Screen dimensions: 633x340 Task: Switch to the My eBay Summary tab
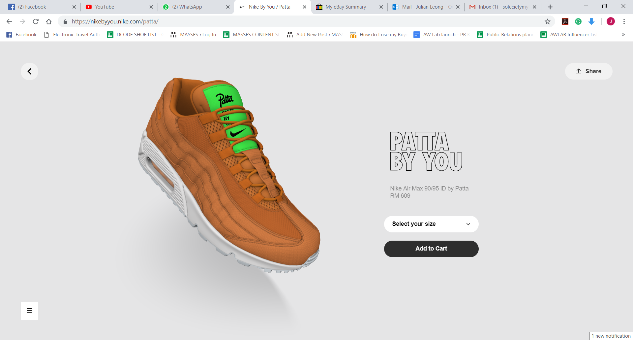tap(345, 7)
